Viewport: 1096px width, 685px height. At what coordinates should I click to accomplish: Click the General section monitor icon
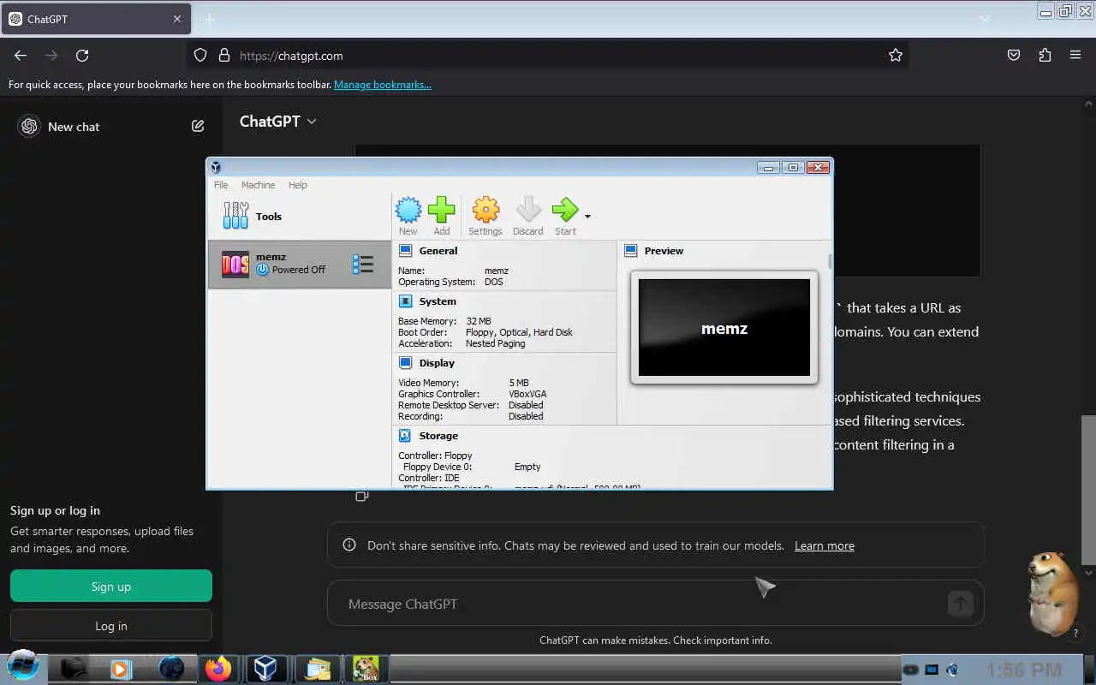coord(406,251)
